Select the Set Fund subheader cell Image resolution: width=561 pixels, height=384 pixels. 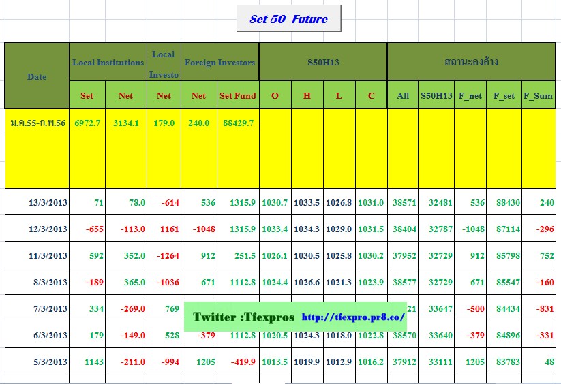(237, 96)
